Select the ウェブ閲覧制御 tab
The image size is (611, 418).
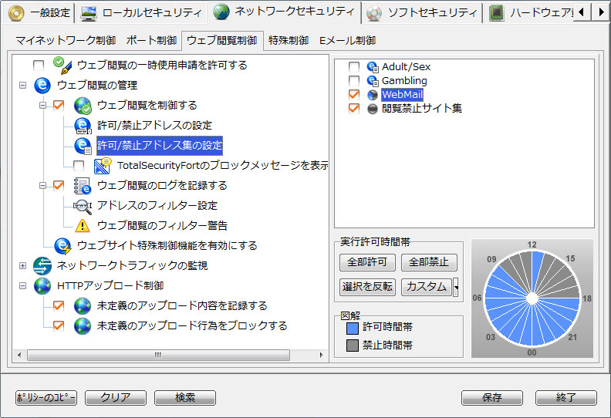[x=222, y=41]
